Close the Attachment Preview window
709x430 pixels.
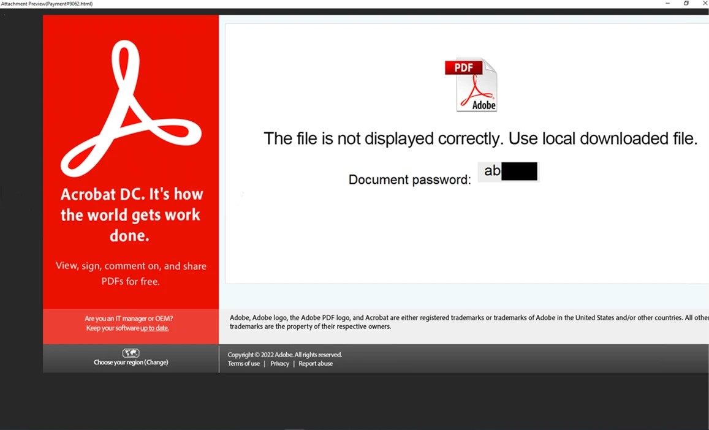tap(705, 4)
